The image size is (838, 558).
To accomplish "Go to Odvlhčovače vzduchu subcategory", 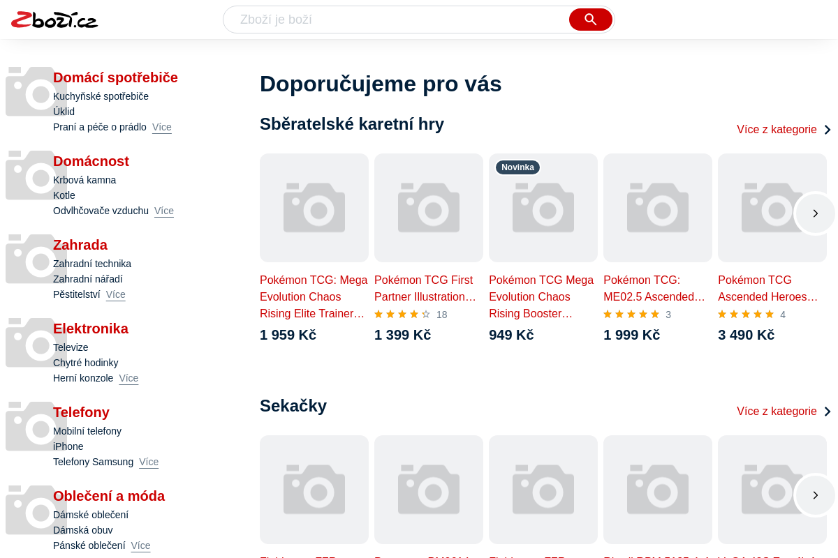I will (x=101, y=211).
